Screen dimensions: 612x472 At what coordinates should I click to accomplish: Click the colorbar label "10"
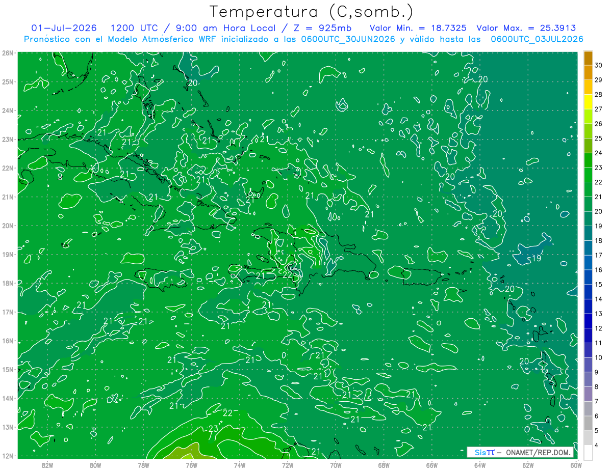(599, 357)
